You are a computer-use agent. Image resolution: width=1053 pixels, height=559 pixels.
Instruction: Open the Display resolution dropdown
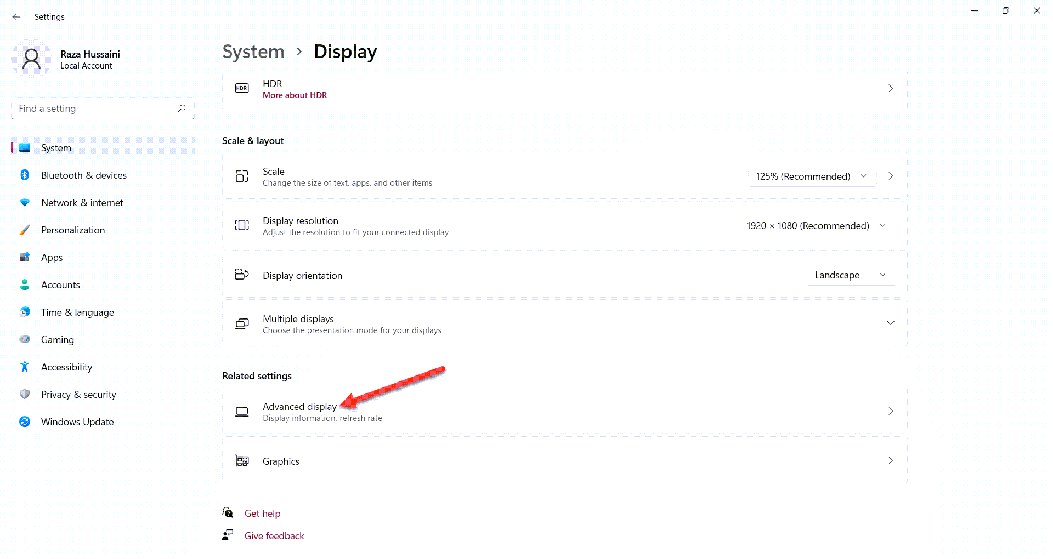pyautogui.click(x=817, y=226)
